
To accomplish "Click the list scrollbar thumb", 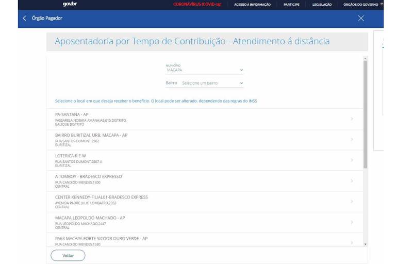I will pyautogui.click(x=365, y=114).
